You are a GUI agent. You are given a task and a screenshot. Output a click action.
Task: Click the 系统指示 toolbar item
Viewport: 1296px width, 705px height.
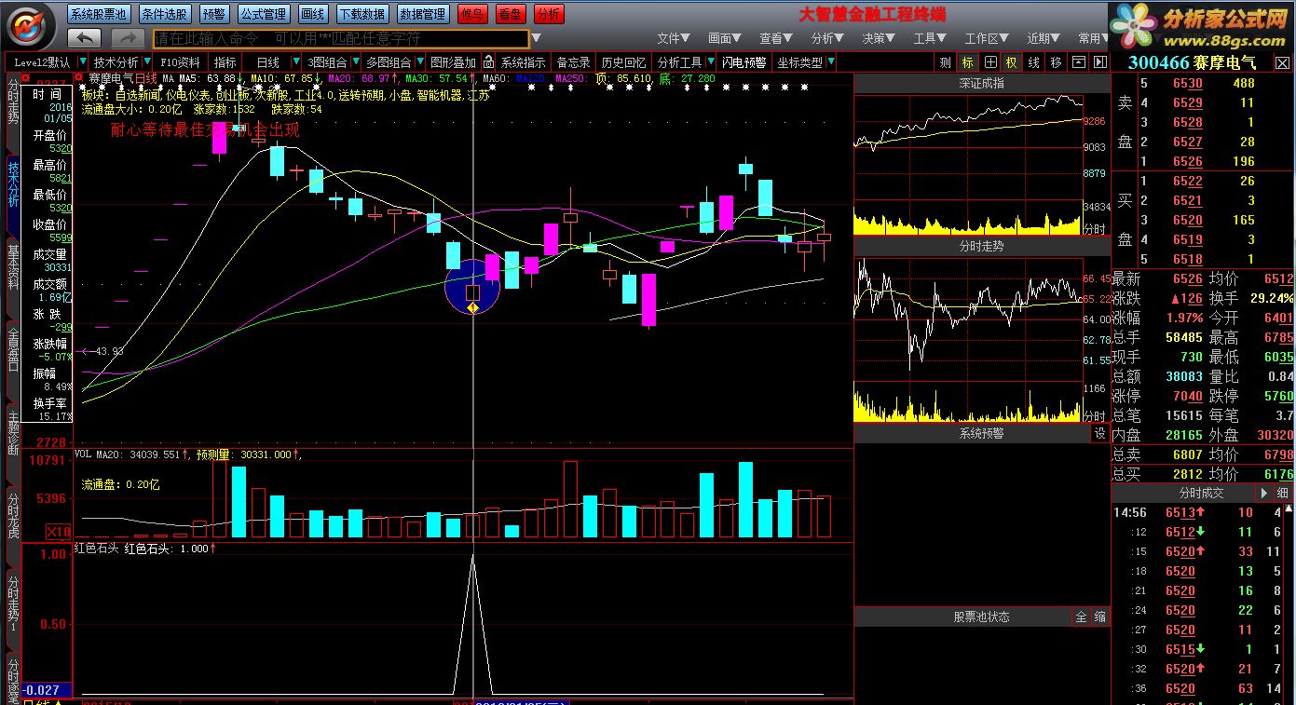(524, 62)
